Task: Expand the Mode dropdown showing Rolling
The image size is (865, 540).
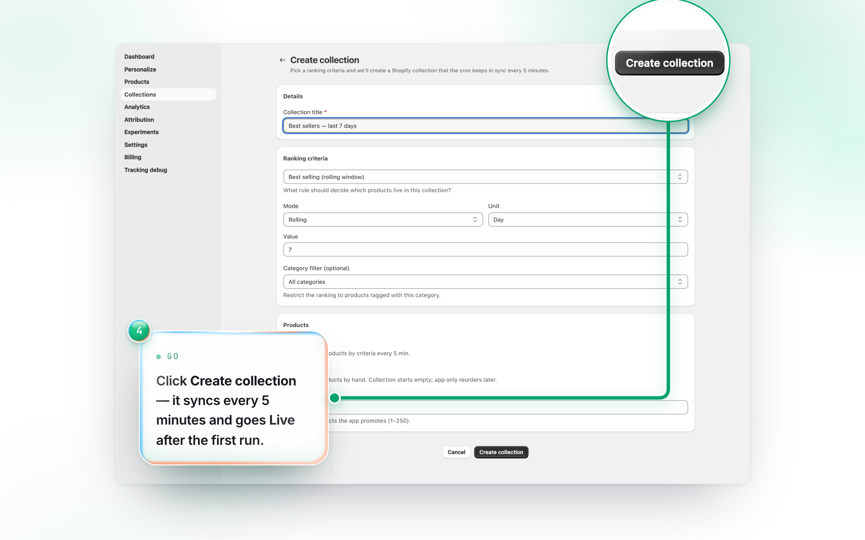Action: pyautogui.click(x=383, y=220)
